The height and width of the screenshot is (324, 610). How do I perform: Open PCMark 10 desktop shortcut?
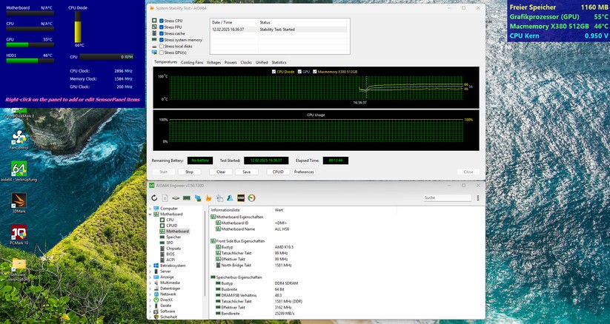point(19,234)
